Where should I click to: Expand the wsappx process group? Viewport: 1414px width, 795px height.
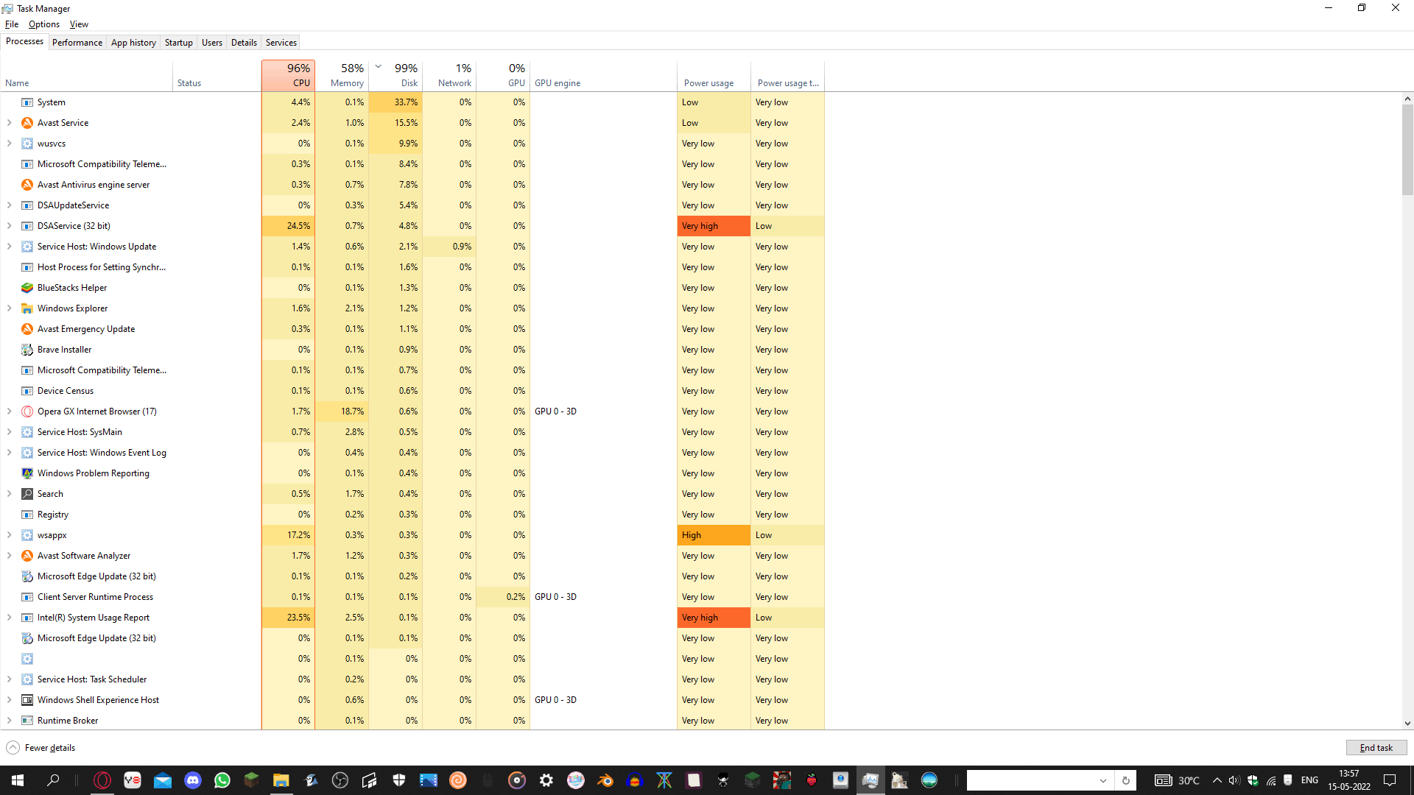(x=9, y=535)
